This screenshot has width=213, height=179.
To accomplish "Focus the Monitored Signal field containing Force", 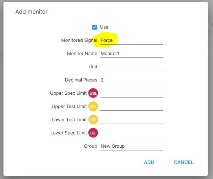I will (131, 40).
